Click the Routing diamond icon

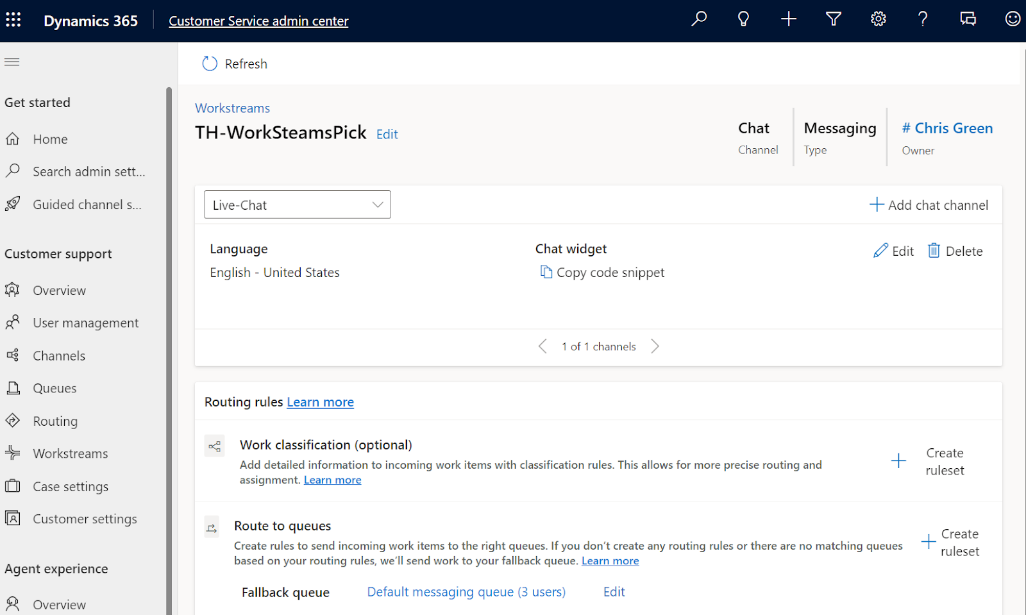pos(12,421)
